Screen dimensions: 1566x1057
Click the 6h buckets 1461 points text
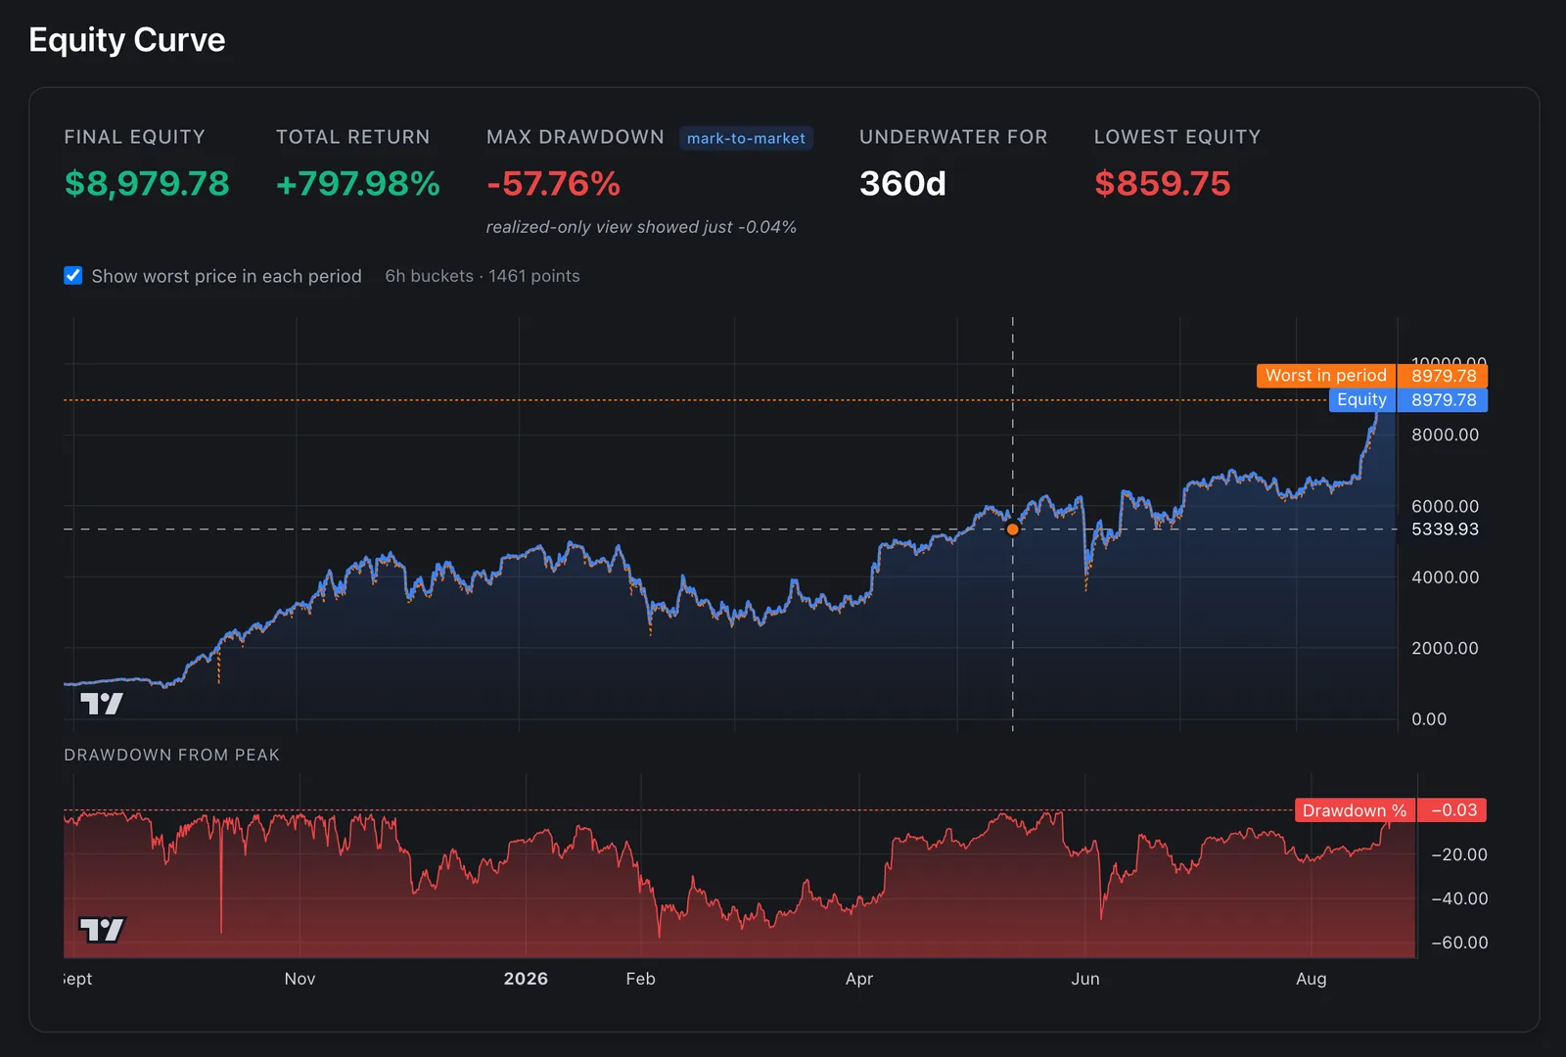click(483, 276)
